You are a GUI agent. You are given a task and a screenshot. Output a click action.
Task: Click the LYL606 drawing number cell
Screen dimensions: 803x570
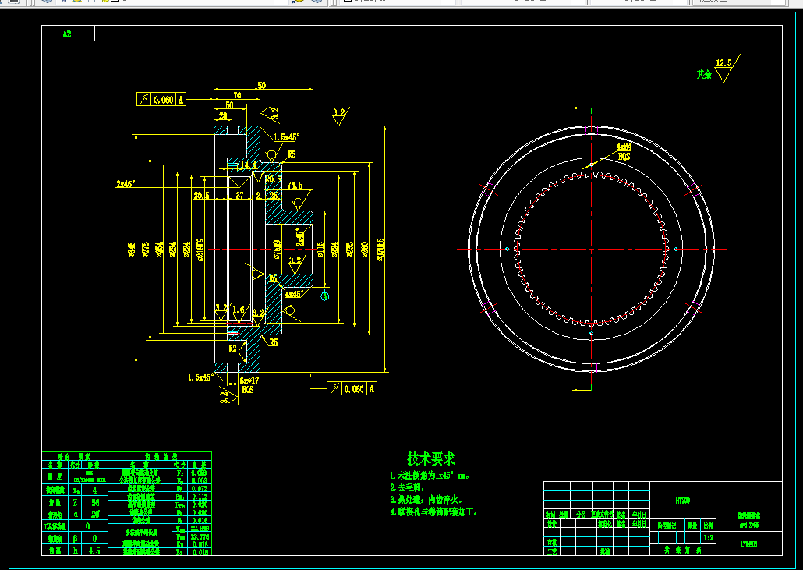748,544
